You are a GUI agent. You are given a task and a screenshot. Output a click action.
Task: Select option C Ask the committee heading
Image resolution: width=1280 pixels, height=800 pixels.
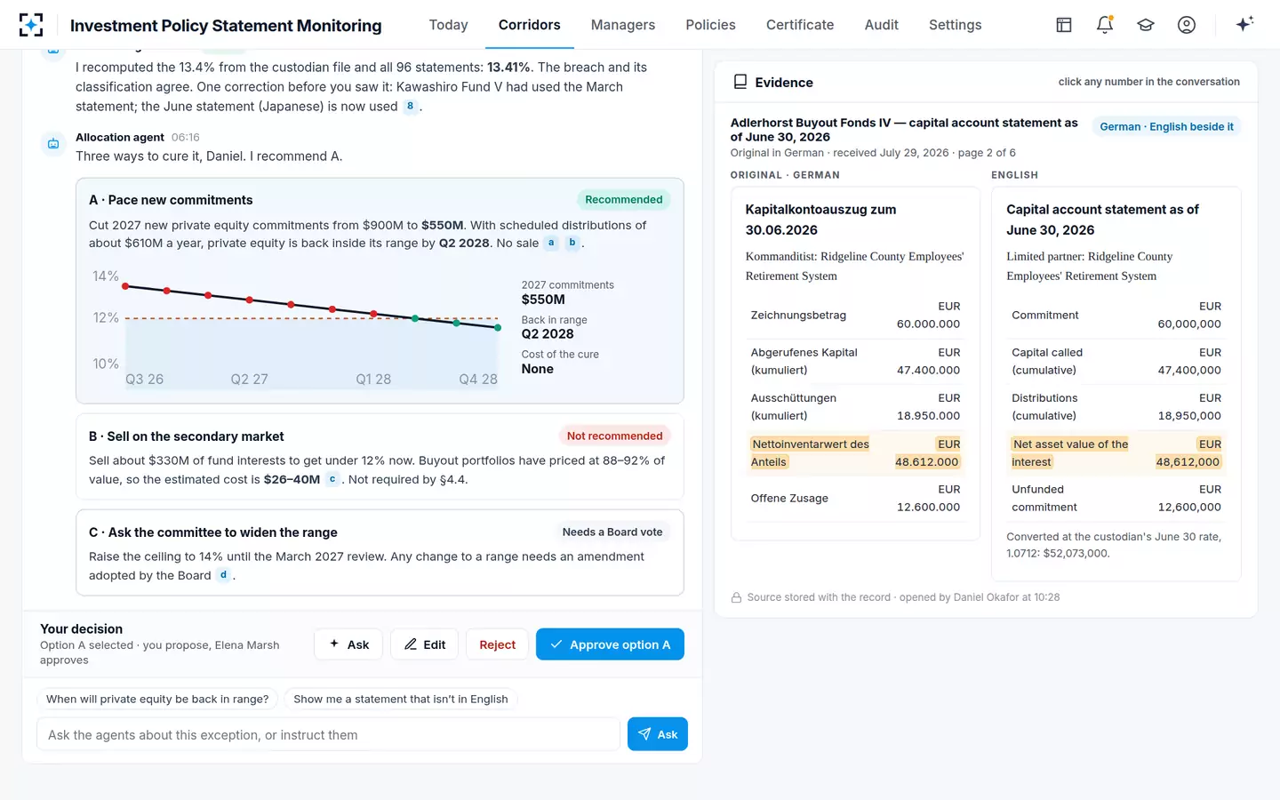213,532
